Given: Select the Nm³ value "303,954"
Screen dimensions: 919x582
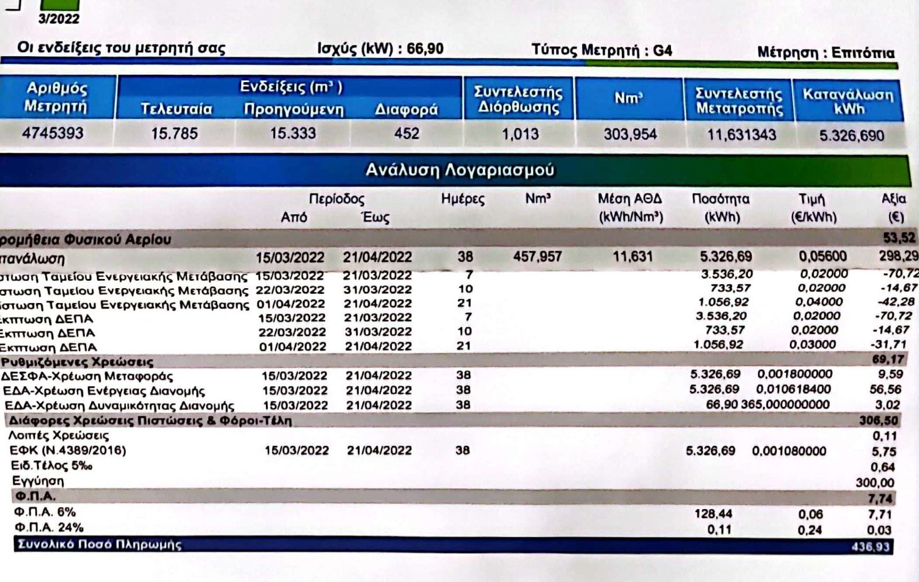Looking at the screenshot, I should point(630,134).
